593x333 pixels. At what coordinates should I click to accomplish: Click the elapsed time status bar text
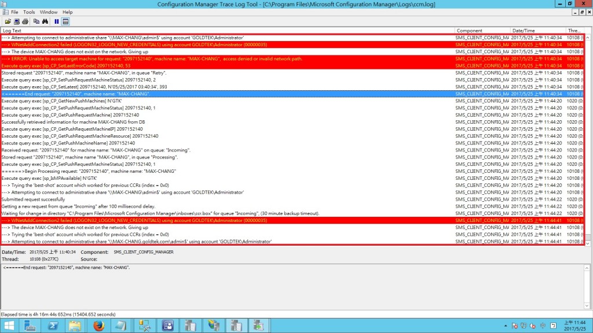point(58,314)
